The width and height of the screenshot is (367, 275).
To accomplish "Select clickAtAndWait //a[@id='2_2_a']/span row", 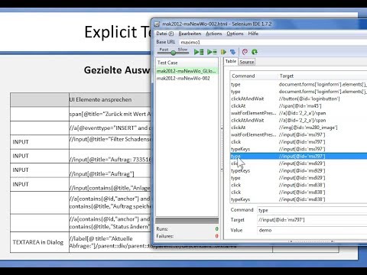I will [298, 120].
